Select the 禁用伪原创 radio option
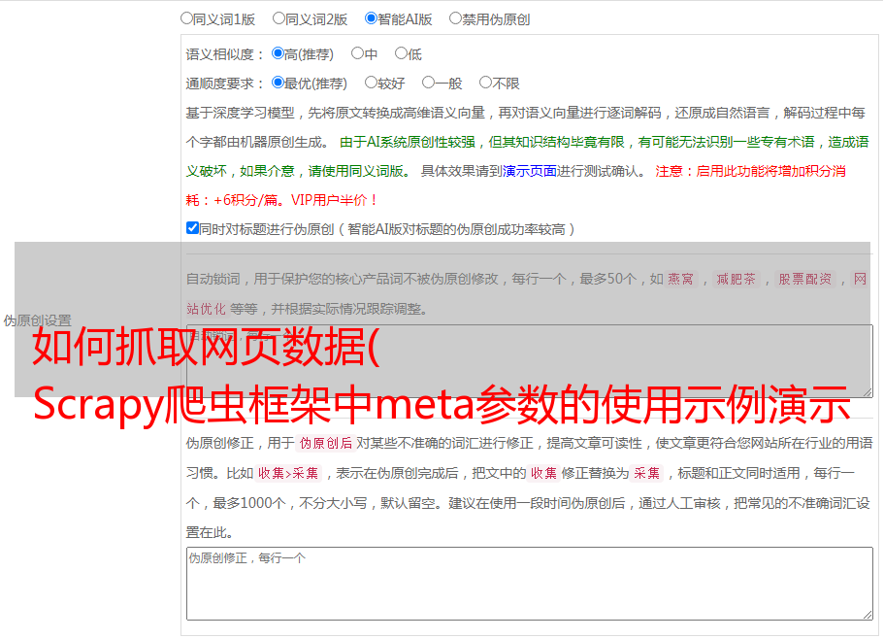The width and height of the screenshot is (884, 639). [x=455, y=18]
